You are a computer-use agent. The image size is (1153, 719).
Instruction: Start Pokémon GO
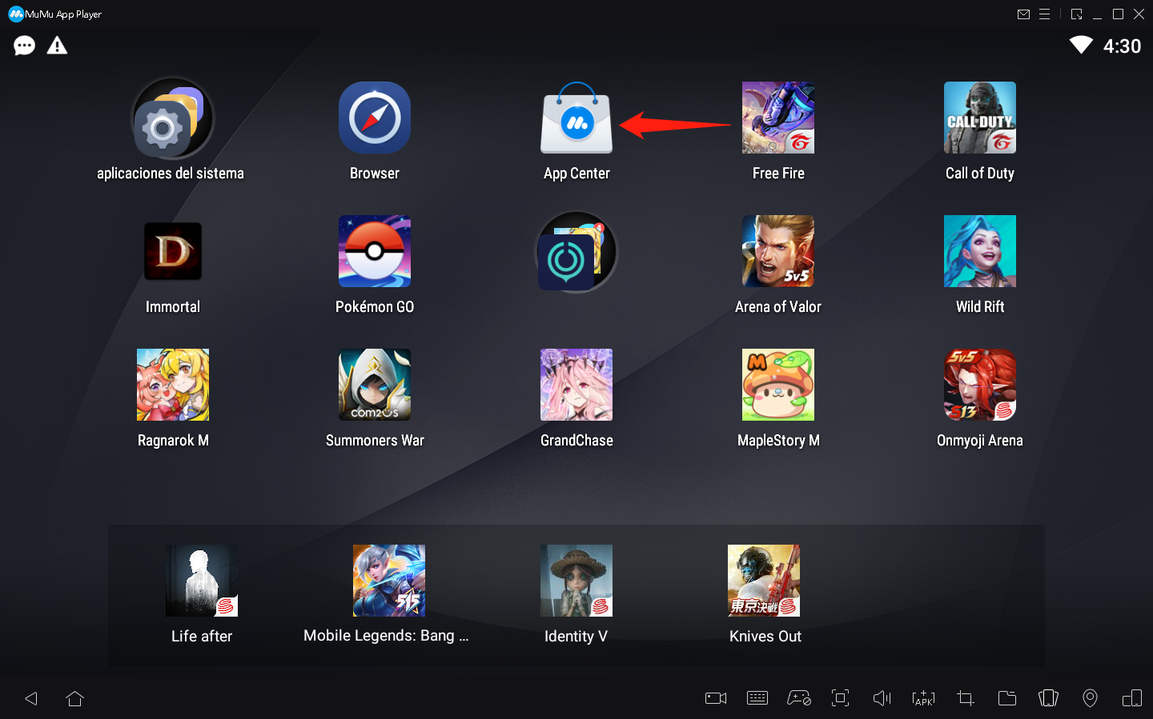374,251
